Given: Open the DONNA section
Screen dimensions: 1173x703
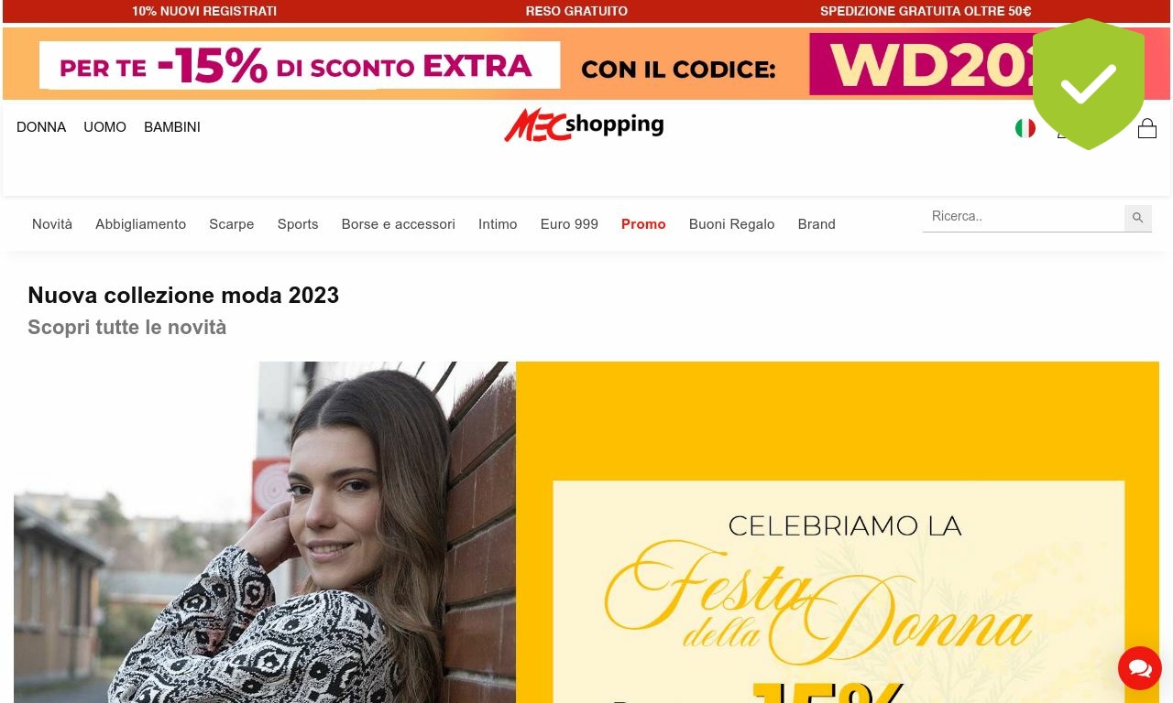Looking at the screenshot, I should click(41, 127).
